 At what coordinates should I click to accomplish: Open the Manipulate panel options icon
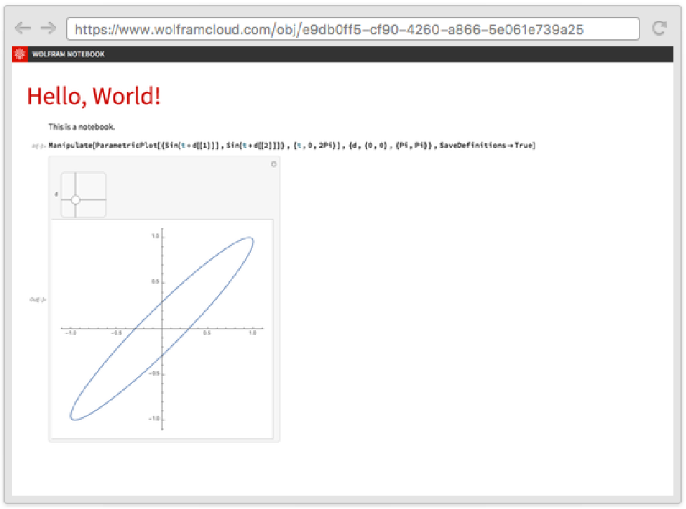pos(274,164)
